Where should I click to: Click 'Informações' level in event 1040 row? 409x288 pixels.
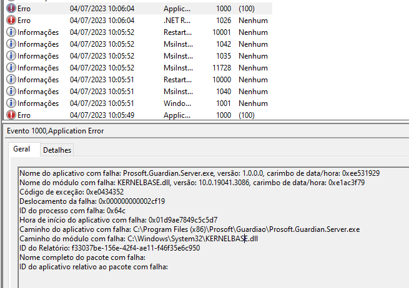[38, 92]
